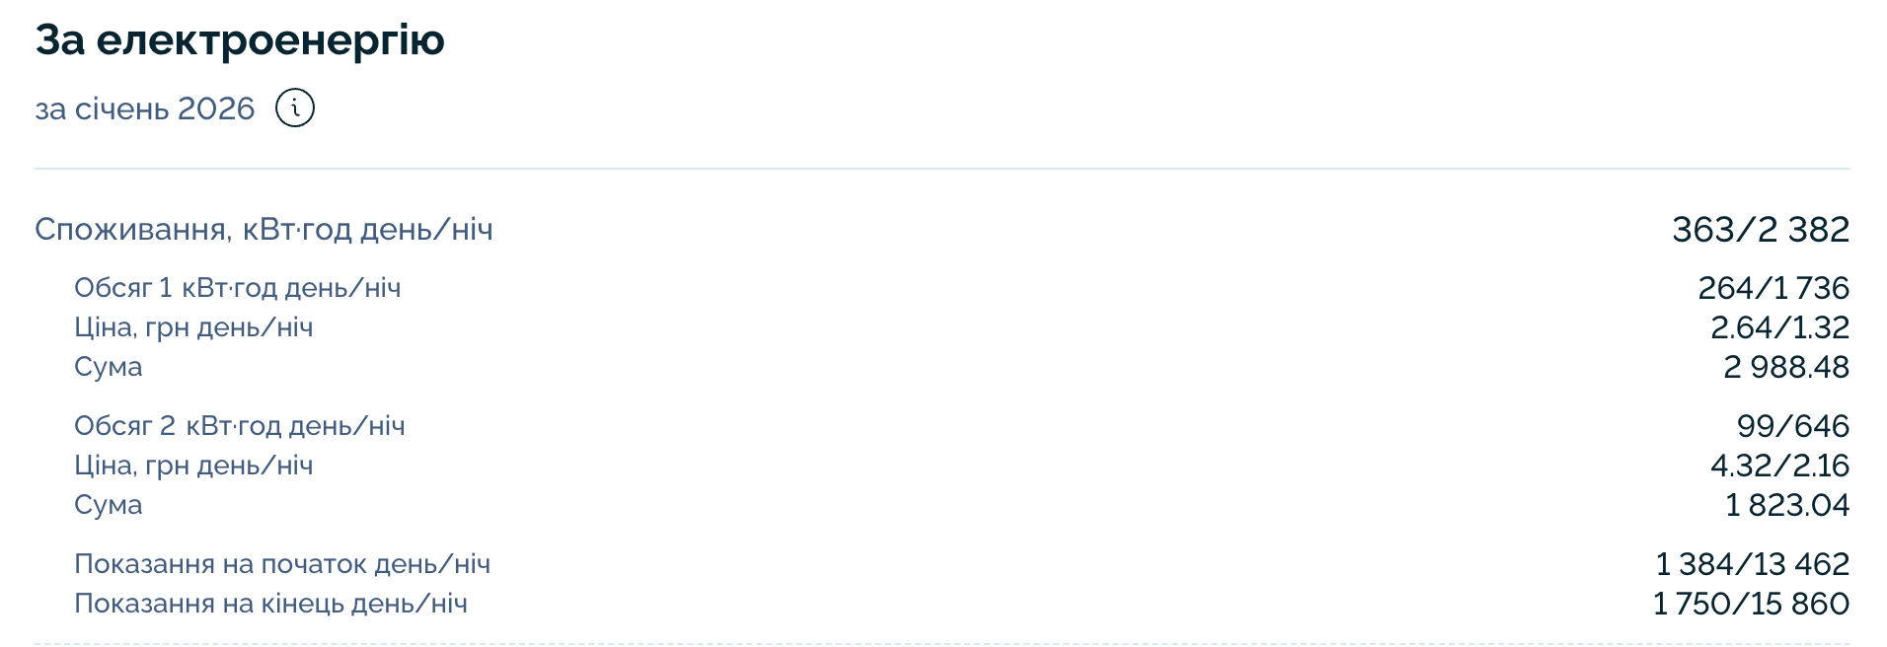
Task: Click the sum amount 1 823.04
Action: click(1786, 505)
